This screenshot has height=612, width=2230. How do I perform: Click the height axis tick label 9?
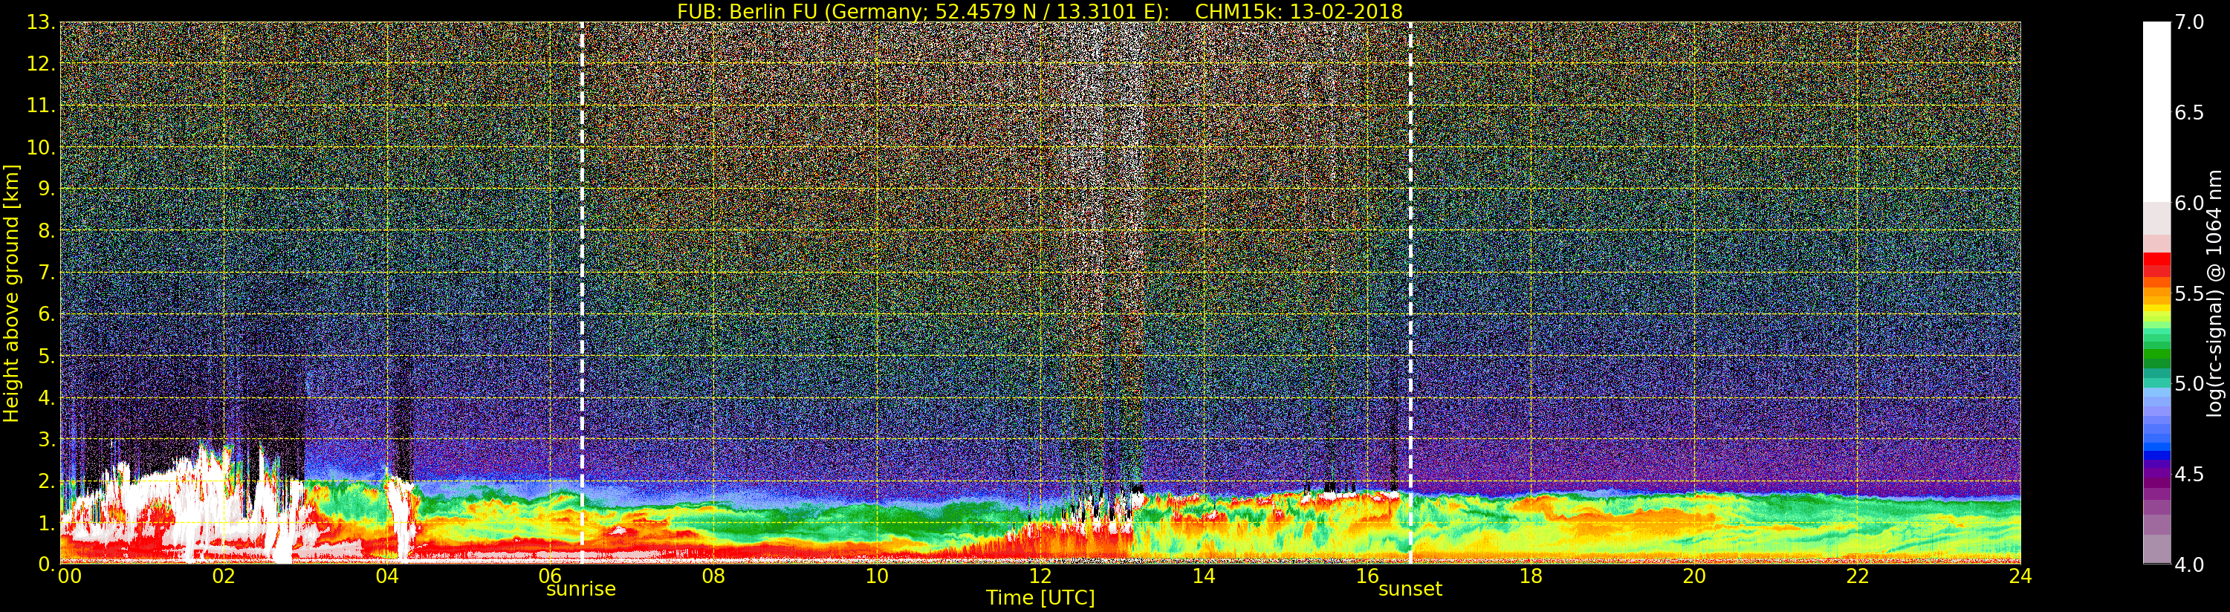pos(46,189)
